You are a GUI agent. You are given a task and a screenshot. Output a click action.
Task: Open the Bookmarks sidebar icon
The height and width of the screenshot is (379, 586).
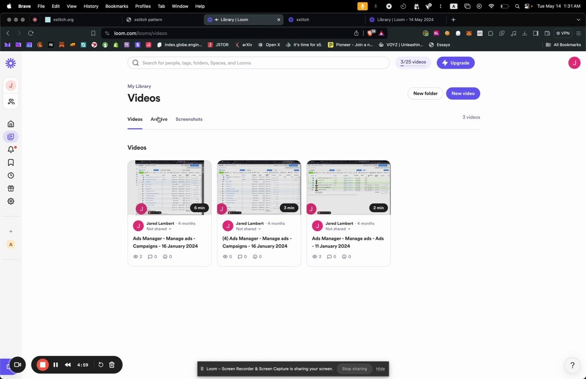pos(11,162)
